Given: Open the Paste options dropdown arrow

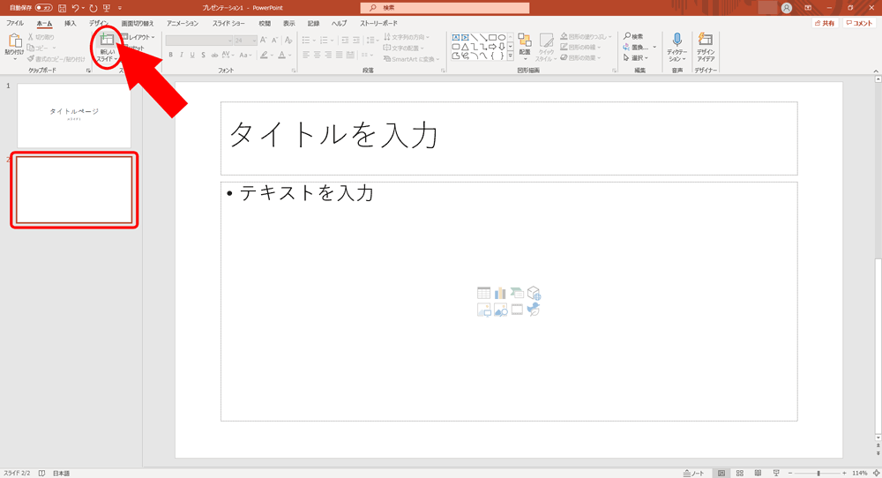Looking at the screenshot, I should click(15, 59).
